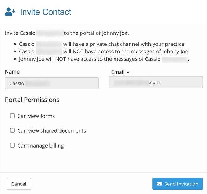207x194 pixels.
Task: Click the Invite Contact heading text
Action: coord(46,12)
